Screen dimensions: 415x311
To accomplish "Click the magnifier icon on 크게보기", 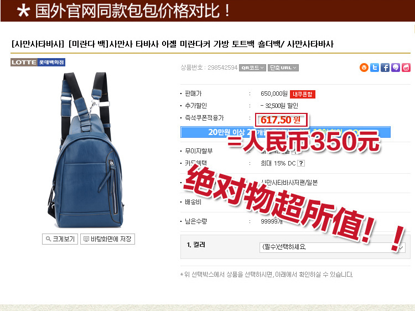I will pyautogui.click(x=48, y=239).
